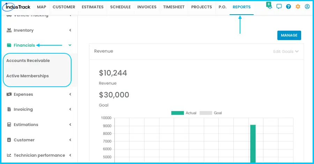314x164 pixels.
Task: Open the IndusTrack logo home link
Action: [16, 7]
